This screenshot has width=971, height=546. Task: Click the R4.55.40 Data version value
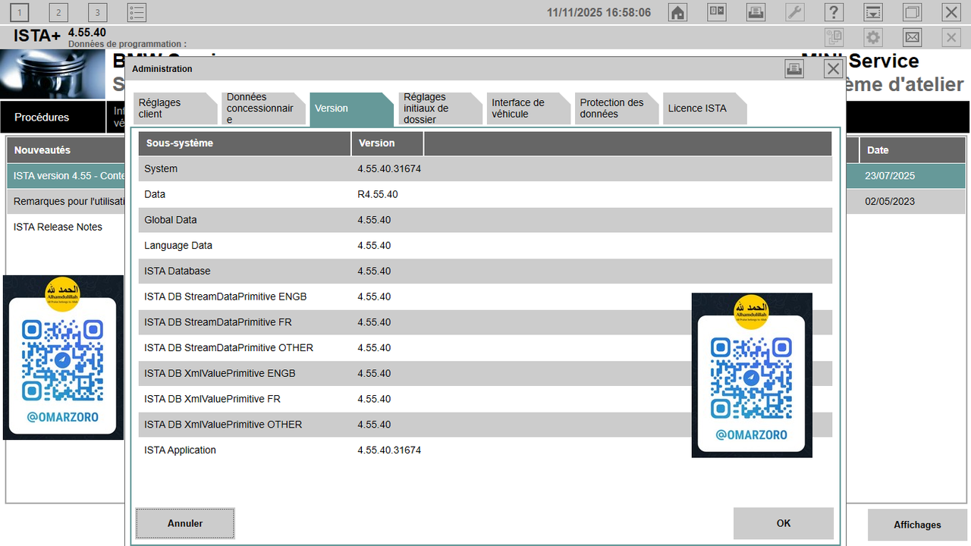378,194
